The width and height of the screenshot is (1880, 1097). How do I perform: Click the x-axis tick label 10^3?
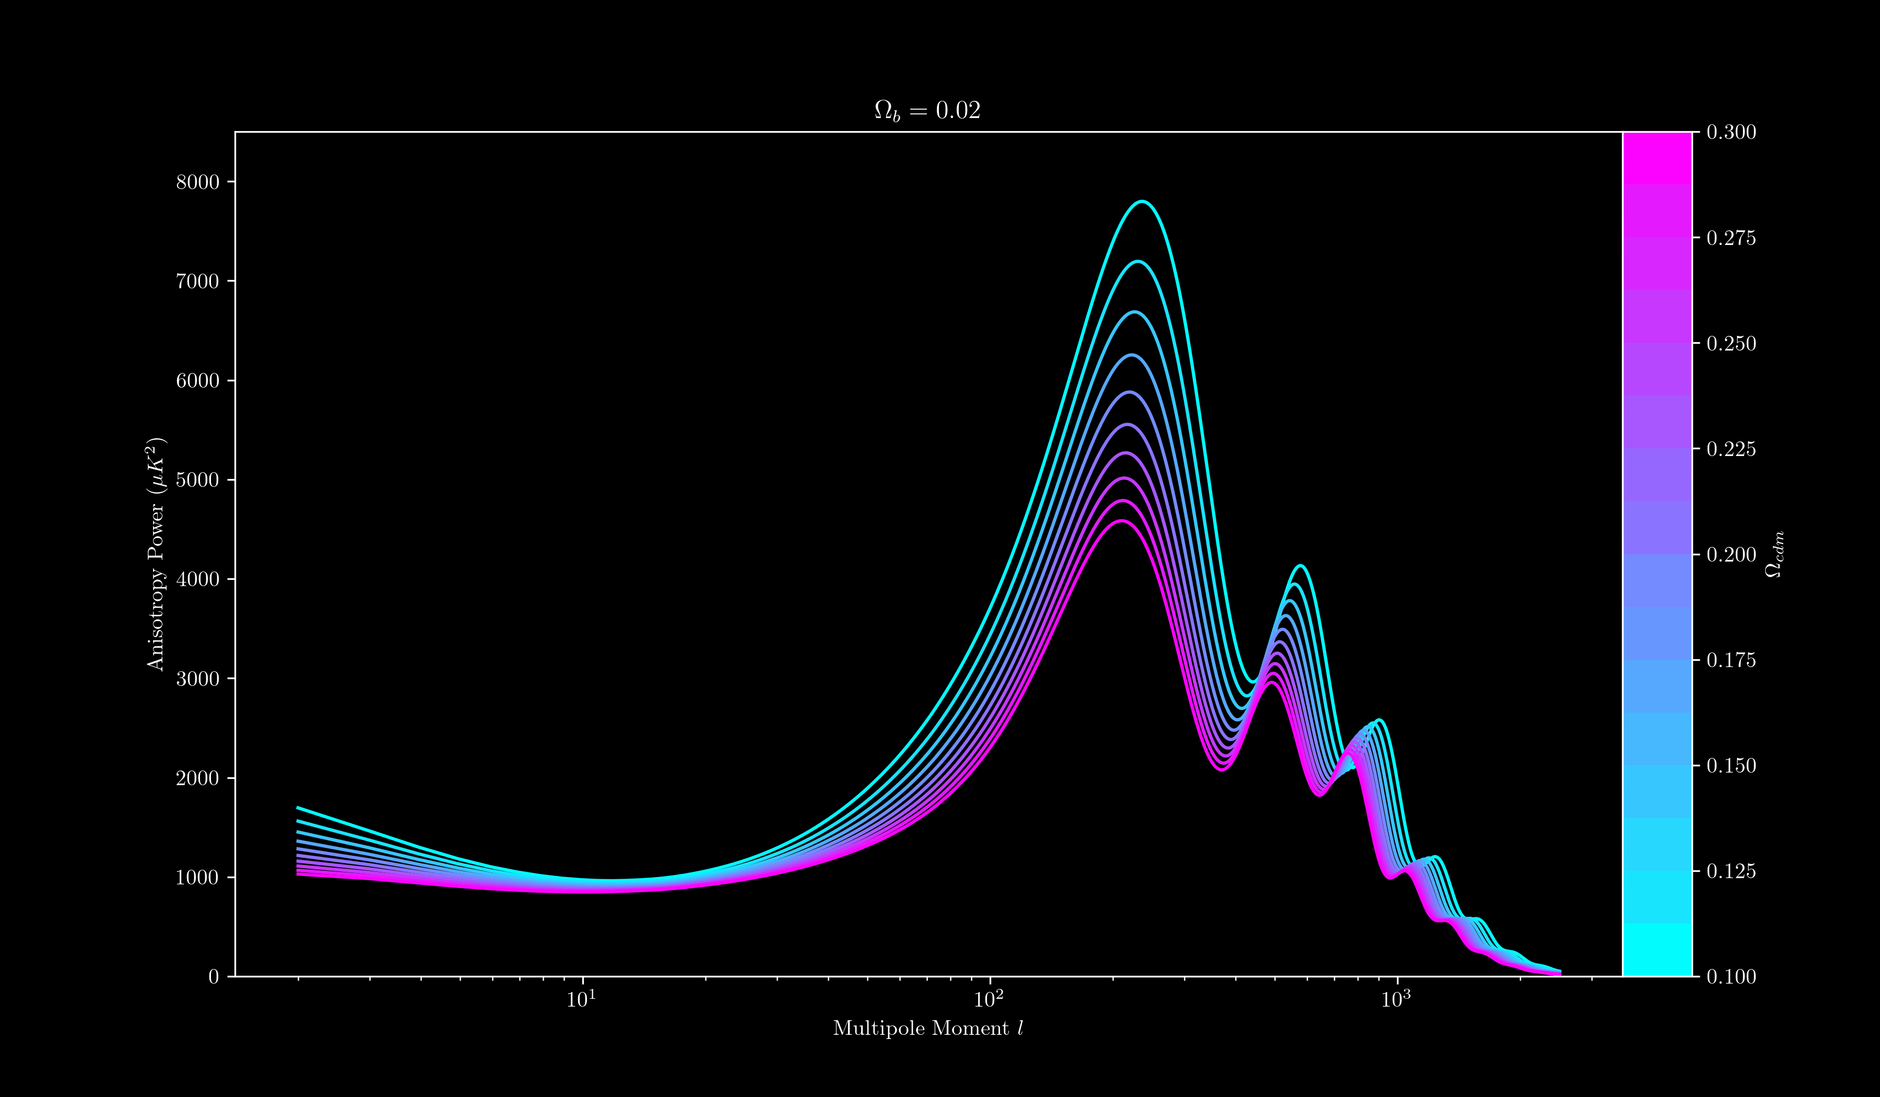[1396, 999]
